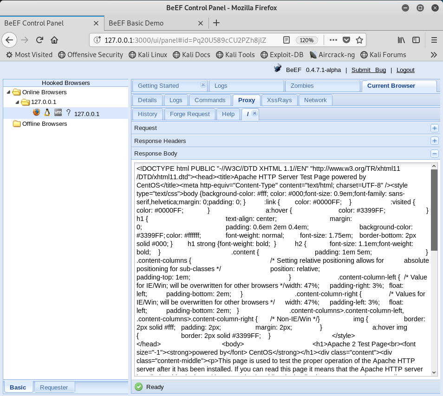This screenshot has height=396, width=443.
Task: Switch to the Basic bottom tab
Action: (18, 387)
